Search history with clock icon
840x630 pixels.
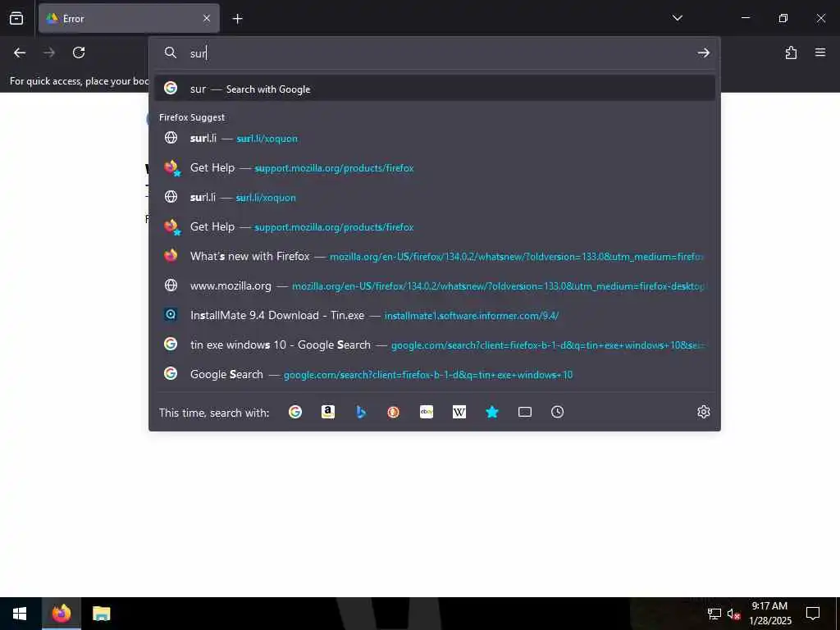558,412
